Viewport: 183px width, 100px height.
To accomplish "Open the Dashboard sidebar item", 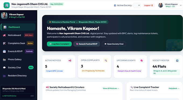I will tap(18, 27).
